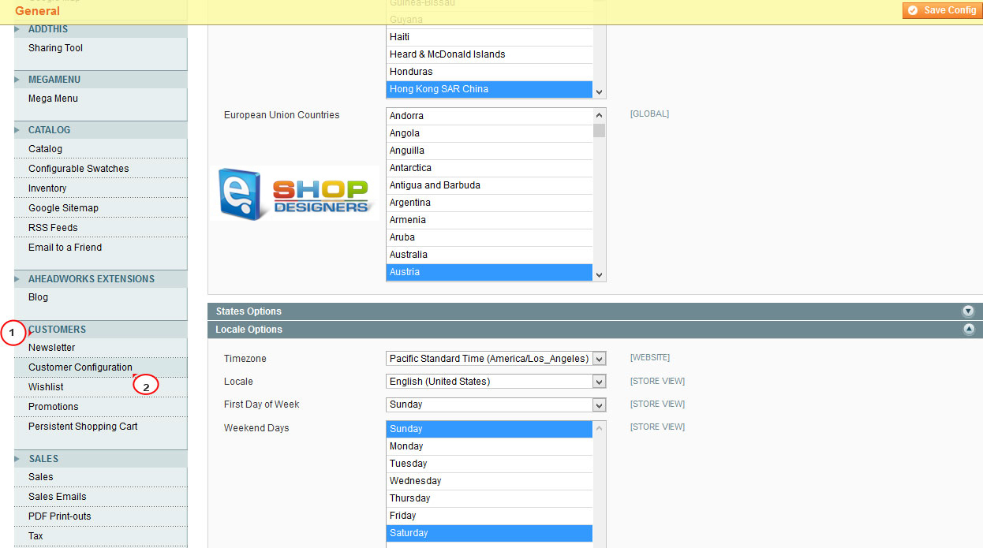Click the European Union Countries scroll-up arrow
This screenshot has width=983, height=548.
pos(600,115)
